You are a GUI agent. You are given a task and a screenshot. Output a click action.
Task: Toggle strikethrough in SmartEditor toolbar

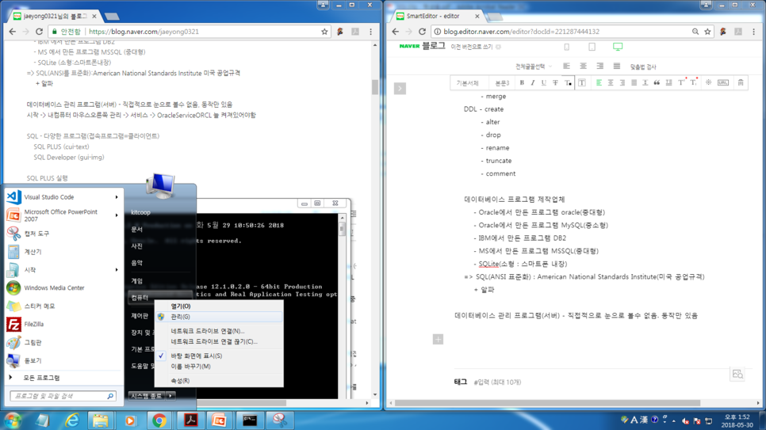coord(555,83)
